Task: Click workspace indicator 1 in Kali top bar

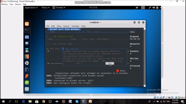Action: coord(143,8)
